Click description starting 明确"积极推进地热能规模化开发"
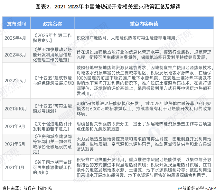216x195 pixels. pyautogui.click(x=144, y=108)
